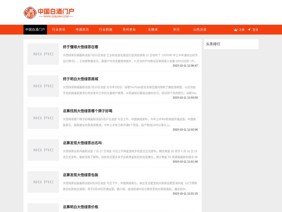282x212 pixels.
Task: Click the timestamp 2023-10-11 11:06:47
Action: pyautogui.click(x=185, y=66)
